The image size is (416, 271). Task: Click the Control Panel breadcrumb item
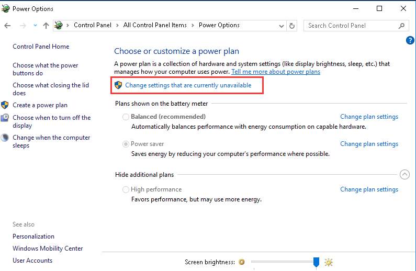pos(92,25)
